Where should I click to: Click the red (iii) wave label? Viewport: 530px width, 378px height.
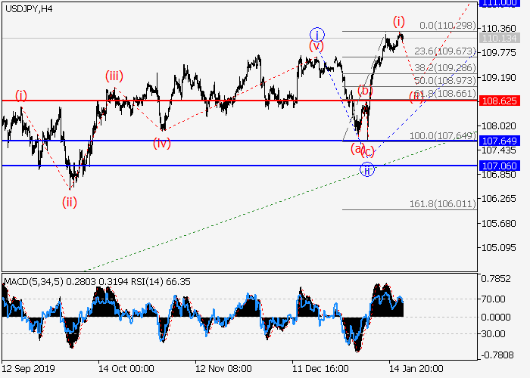tap(114, 76)
